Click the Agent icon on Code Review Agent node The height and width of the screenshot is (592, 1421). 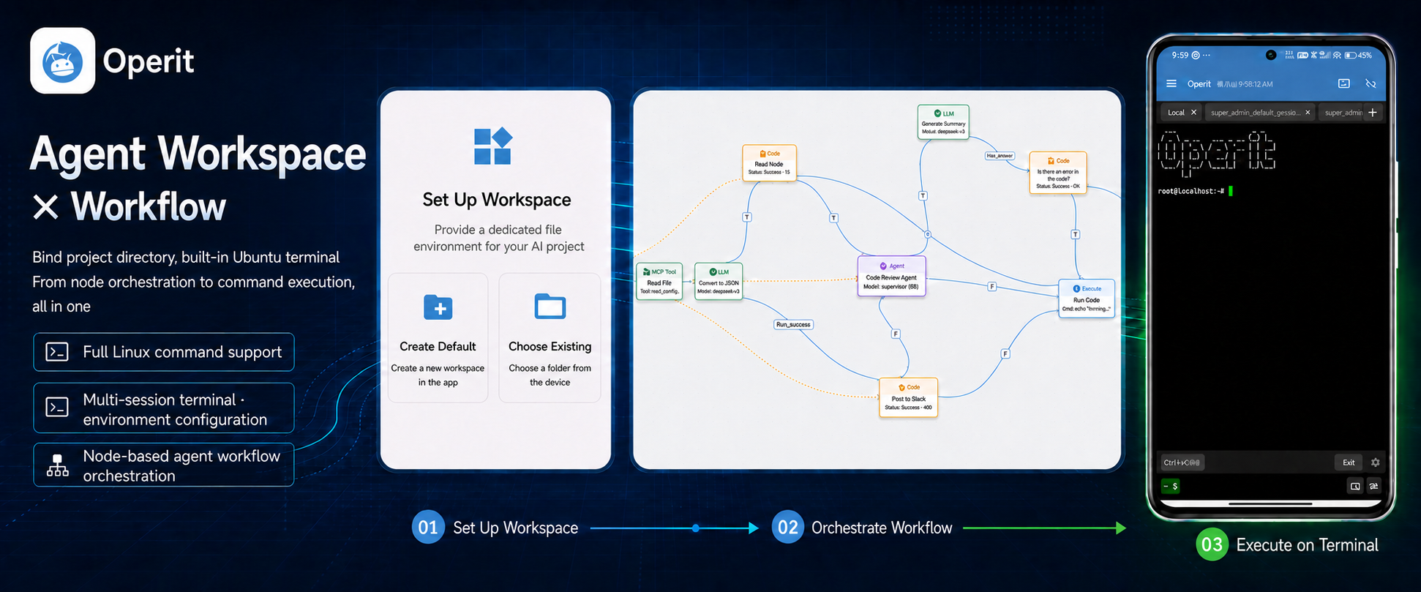883,266
